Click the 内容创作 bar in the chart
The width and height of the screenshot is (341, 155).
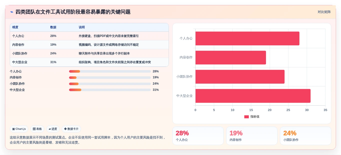click(231, 57)
